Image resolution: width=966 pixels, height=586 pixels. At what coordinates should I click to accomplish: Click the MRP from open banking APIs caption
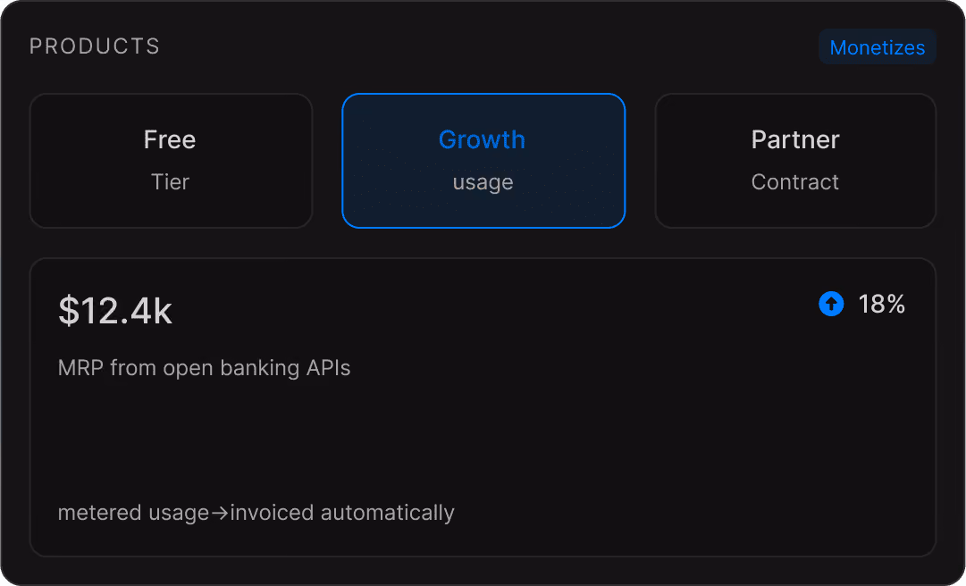pos(204,368)
